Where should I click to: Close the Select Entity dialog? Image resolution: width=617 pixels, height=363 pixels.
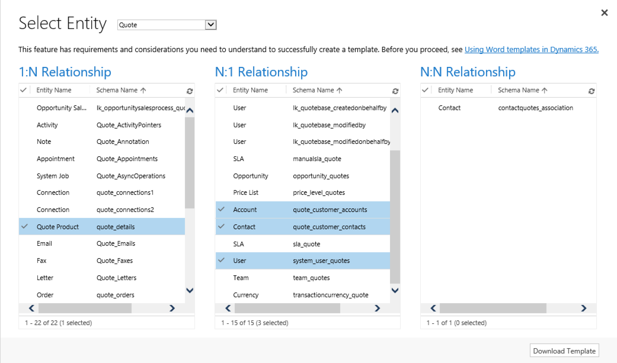click(x=604, y=13)
